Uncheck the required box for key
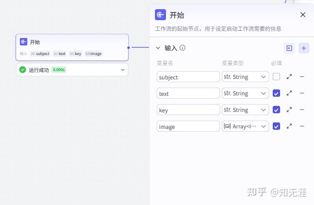314x205 pixels. (x=276, y=110)
